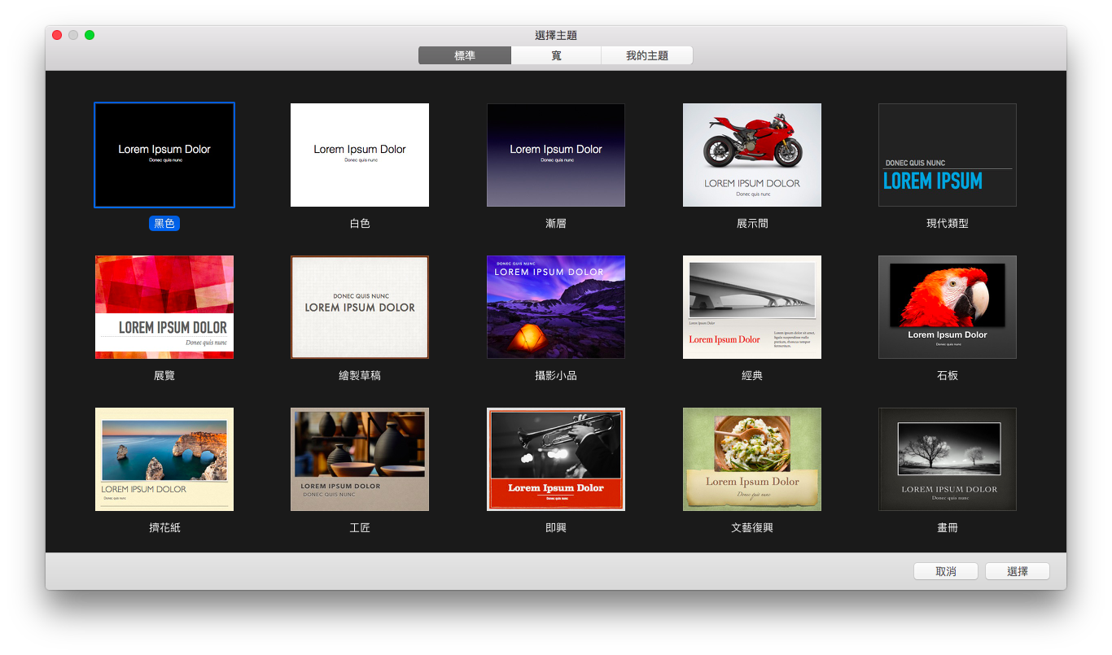Click the 現代類型 label text

(x=948, y=223)
